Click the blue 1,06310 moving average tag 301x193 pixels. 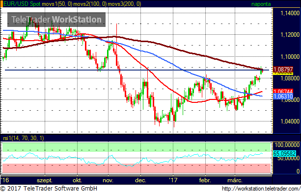pos(283,96)
